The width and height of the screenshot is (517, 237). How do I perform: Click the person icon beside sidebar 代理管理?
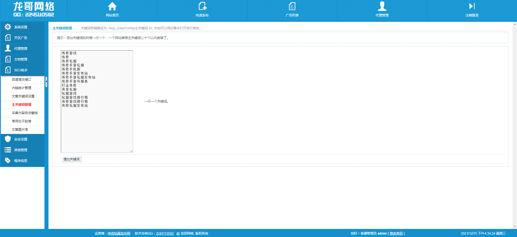(x=8, y=48)
